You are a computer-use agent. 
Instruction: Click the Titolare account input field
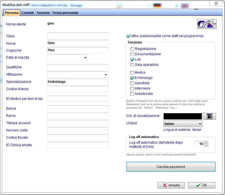pyautogui.click(x=78, y=123)
